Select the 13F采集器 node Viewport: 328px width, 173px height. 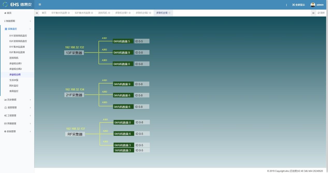click(x=74, y=53)
